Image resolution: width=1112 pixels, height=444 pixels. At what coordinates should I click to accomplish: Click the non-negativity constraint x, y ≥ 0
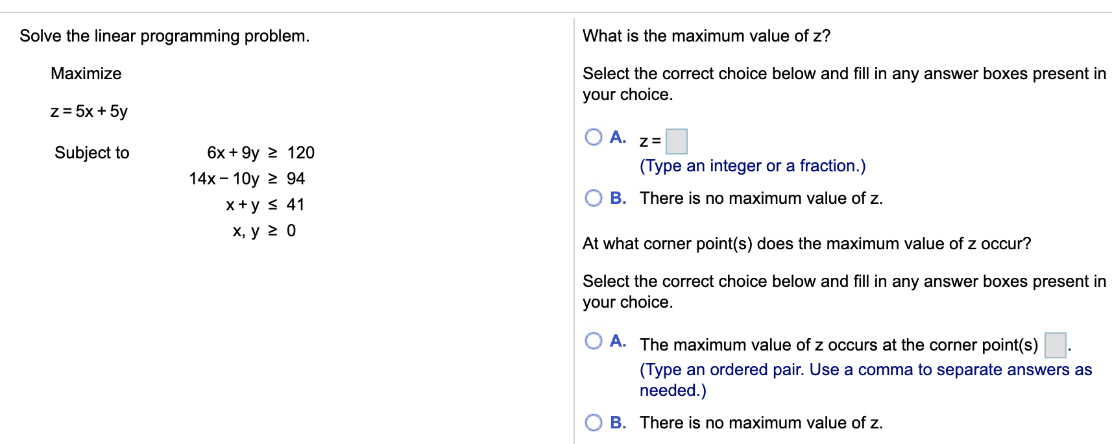[264, 230]
